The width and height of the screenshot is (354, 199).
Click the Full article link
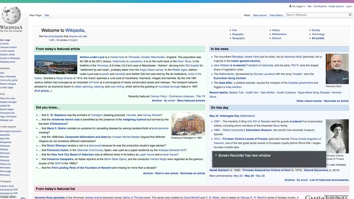click(43, 91)
